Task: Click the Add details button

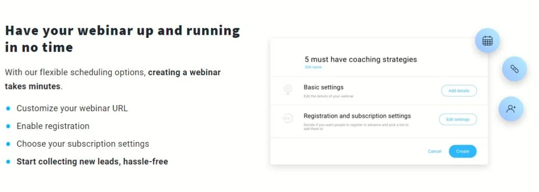Action: 458,90
